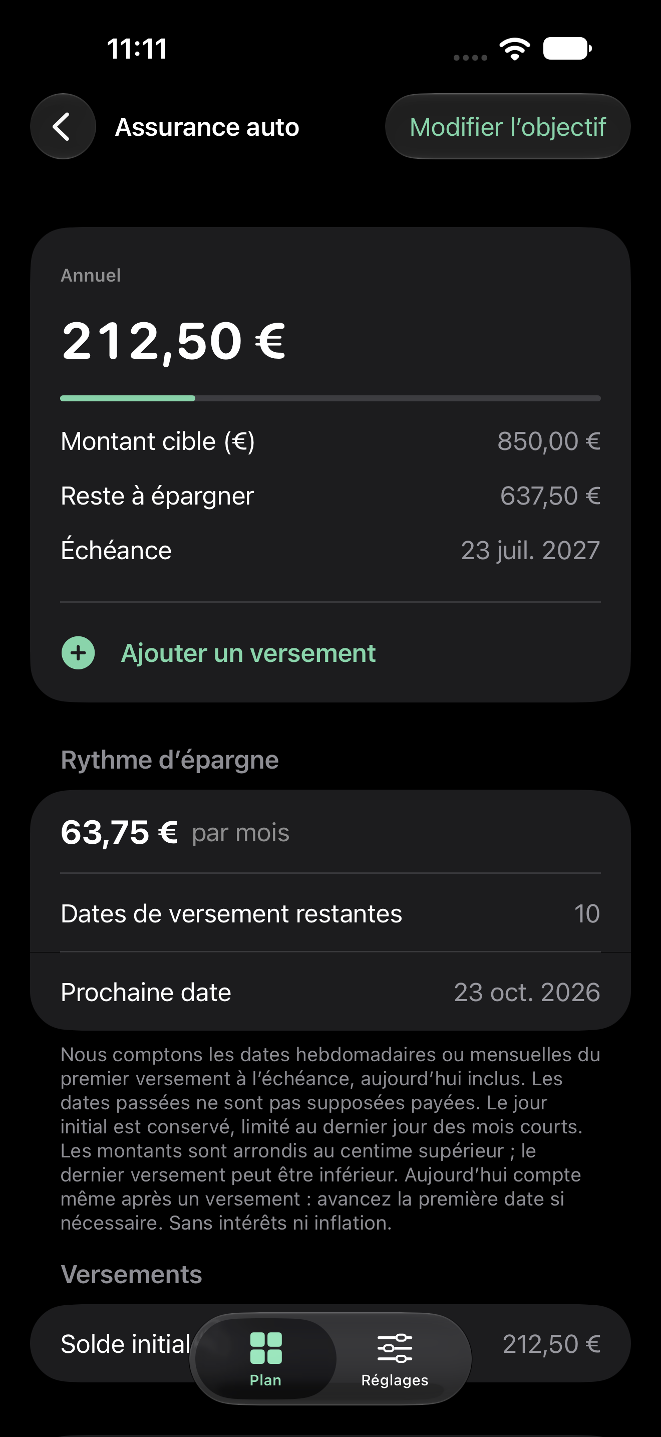Tap the green plus circle icon

point(78,653)
